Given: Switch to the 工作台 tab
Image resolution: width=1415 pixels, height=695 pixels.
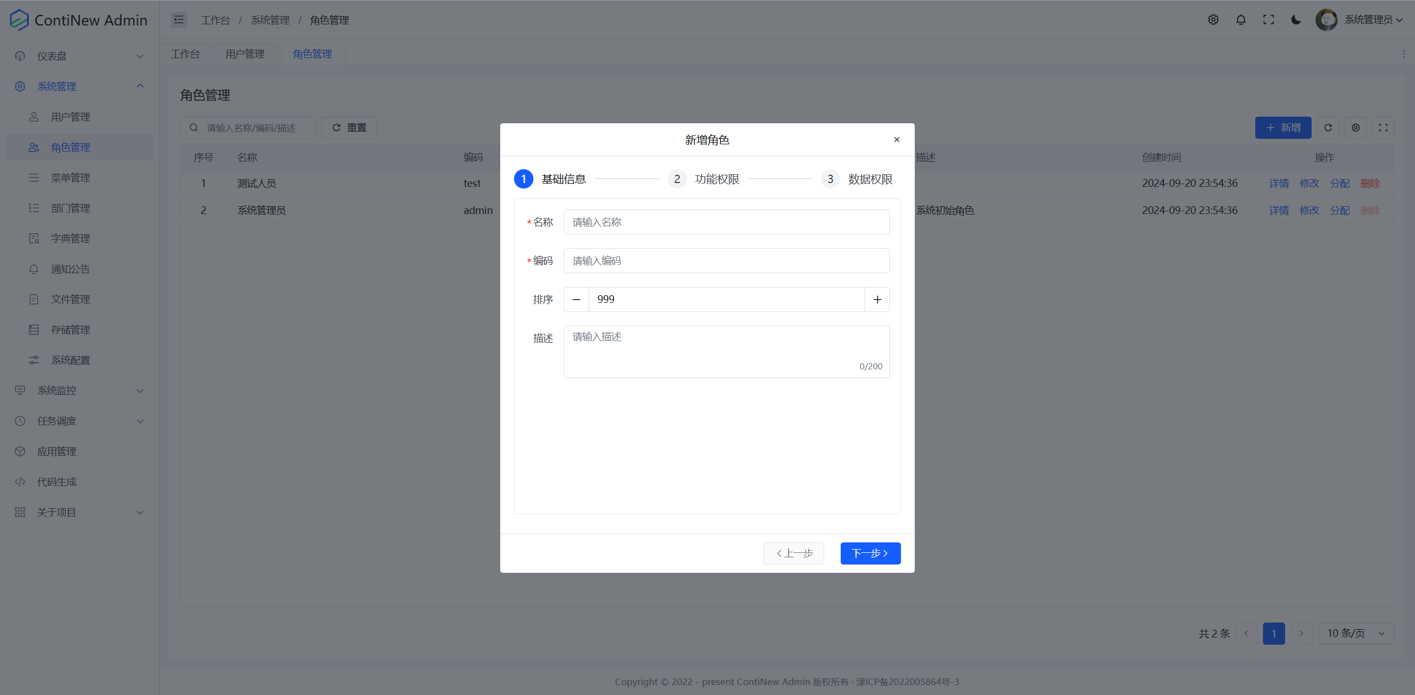Looking at the screenshot, I should [x=185, y=54].
